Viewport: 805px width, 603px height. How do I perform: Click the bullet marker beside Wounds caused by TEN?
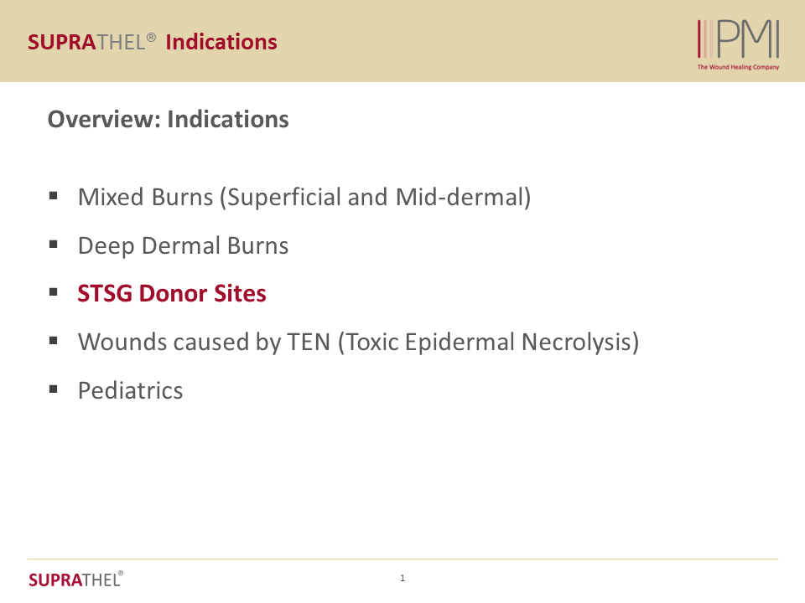click(x=54, y=342)
